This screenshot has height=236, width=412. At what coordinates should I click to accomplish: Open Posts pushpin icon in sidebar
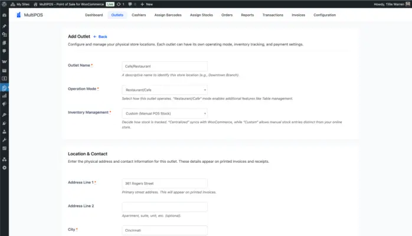(x=4, y=26)
